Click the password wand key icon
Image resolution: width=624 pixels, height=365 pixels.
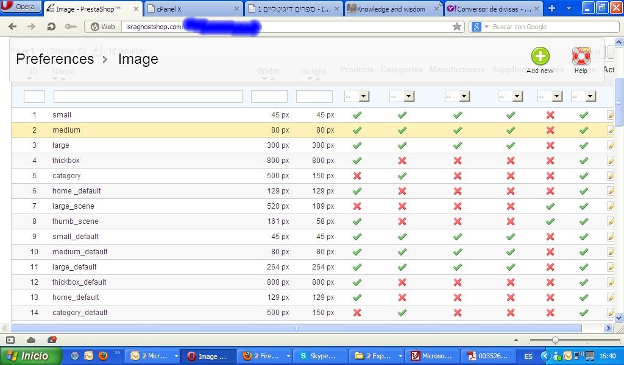(x=71, y=27)
